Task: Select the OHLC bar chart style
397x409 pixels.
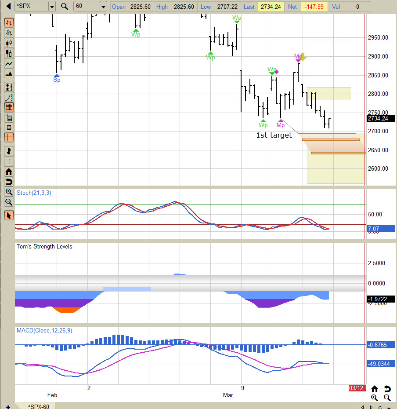Action: point(9,22)
